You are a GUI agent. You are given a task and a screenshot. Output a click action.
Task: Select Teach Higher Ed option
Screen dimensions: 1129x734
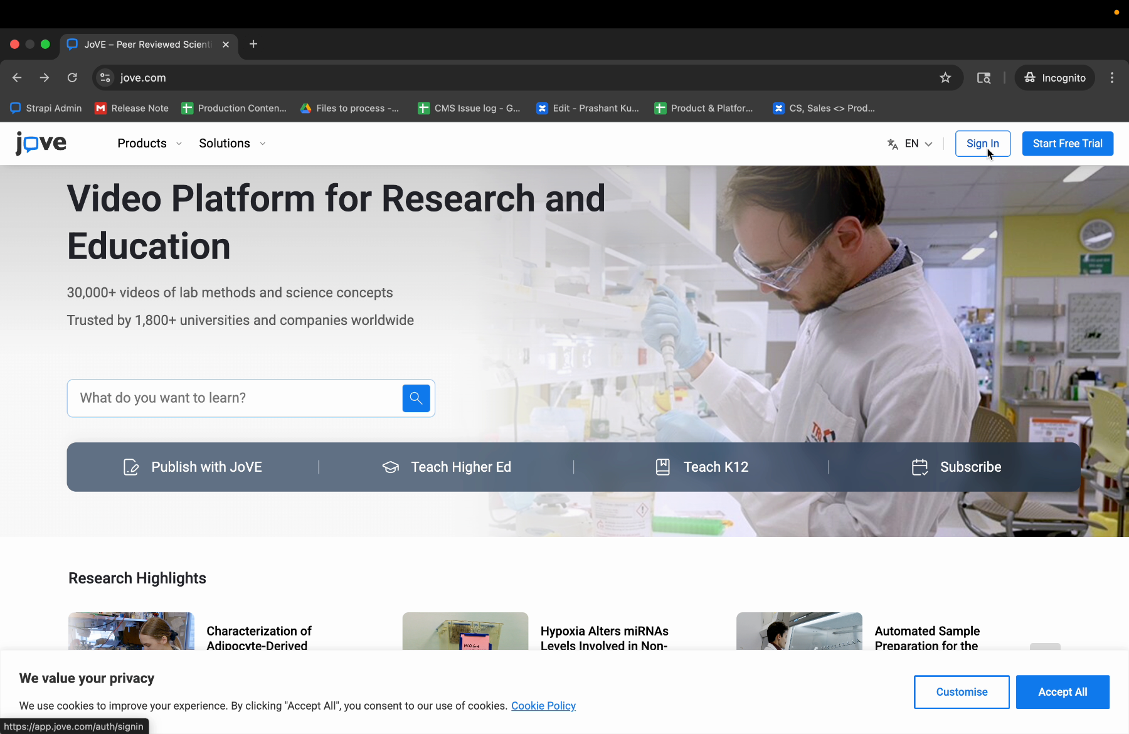(447, 467)
